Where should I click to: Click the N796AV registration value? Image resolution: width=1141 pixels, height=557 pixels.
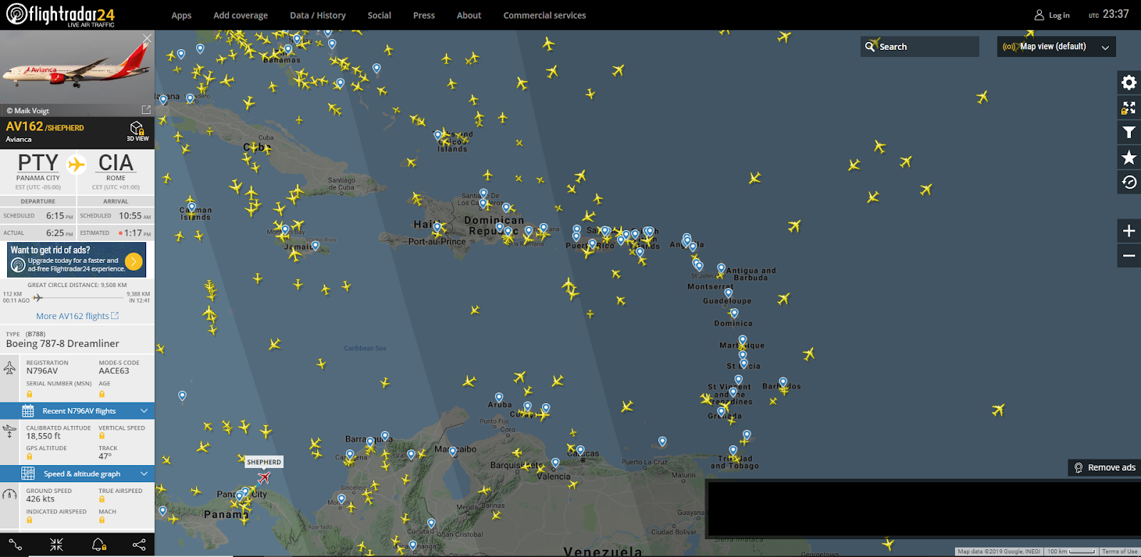(x=42, y=371)
